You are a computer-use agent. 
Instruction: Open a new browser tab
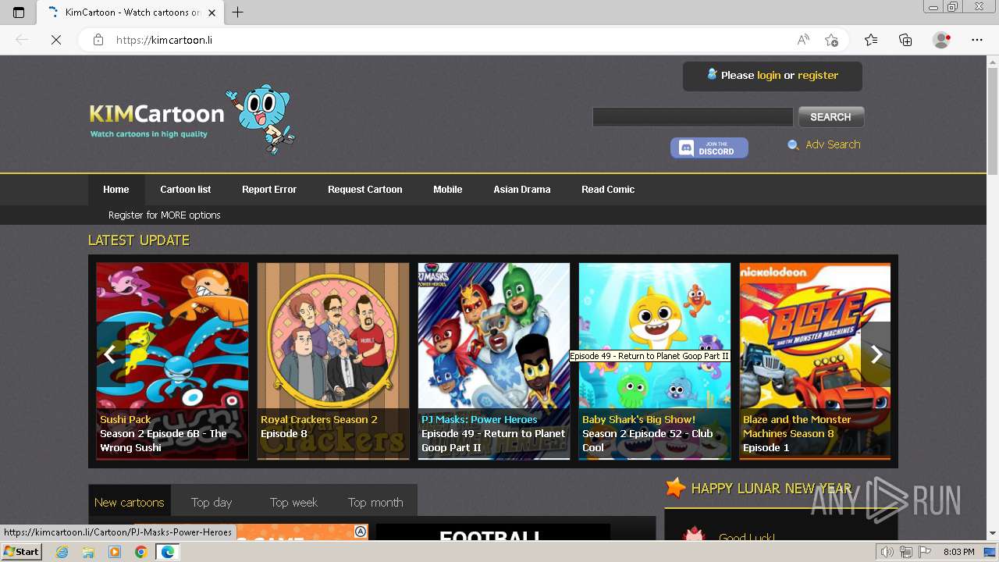[x=238, y=12]
